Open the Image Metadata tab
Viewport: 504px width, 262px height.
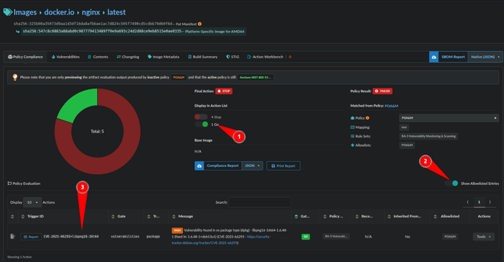pos(163,57)
